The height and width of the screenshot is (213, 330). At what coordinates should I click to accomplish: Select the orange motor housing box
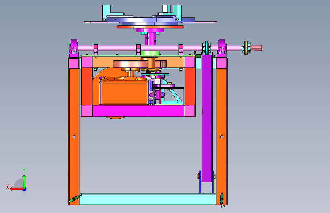point(124,92)
